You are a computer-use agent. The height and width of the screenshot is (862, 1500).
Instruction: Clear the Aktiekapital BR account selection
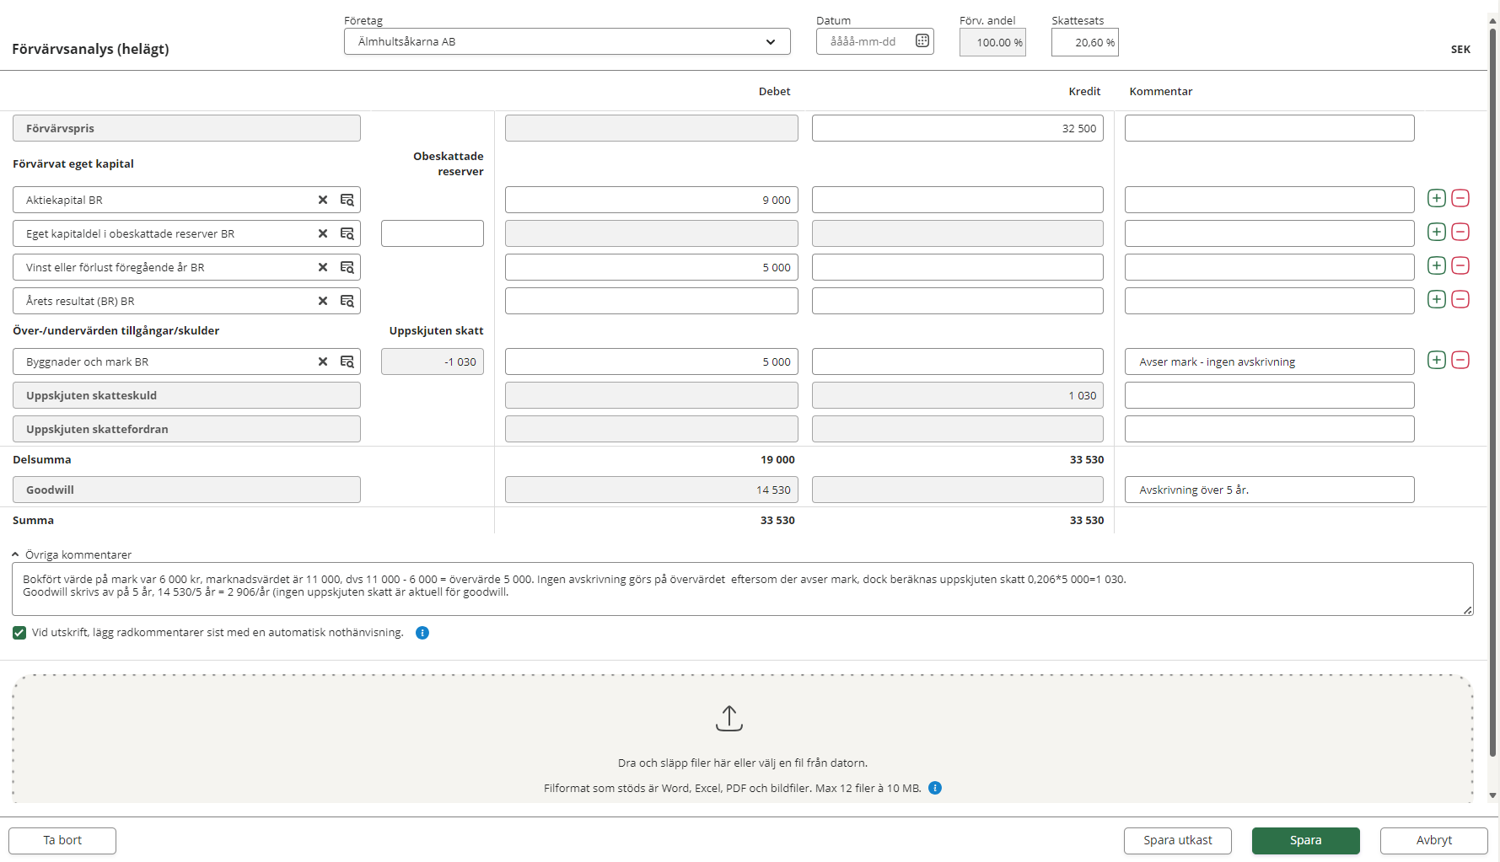[322, 200]
